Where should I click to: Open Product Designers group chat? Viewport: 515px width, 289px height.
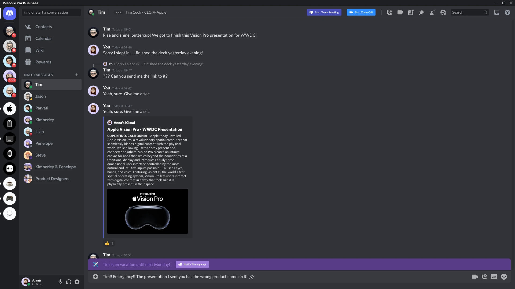click(51, 179)
